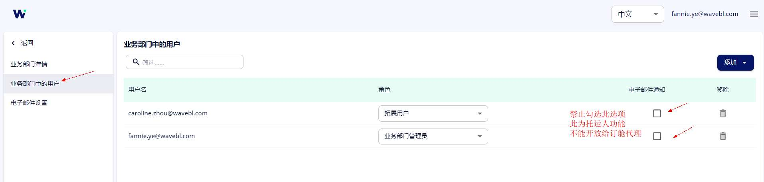
Task: Click the WaveBL logo icon
Action: coord(20,14)
